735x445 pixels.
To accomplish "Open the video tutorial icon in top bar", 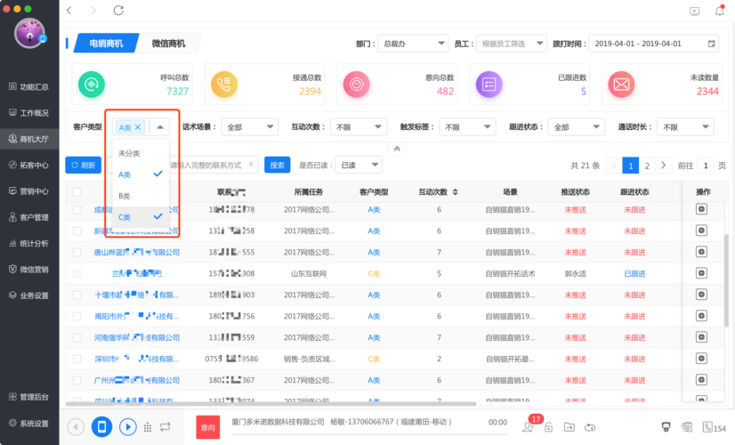I will point(694,11).
